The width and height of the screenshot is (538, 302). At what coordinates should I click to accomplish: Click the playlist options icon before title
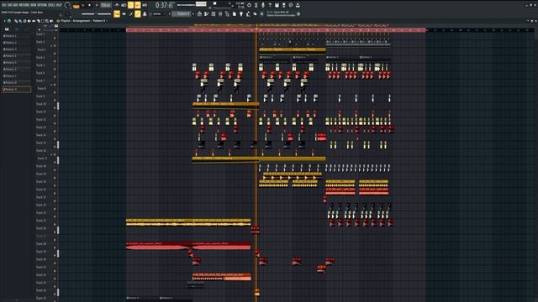(x=58, y=21)
